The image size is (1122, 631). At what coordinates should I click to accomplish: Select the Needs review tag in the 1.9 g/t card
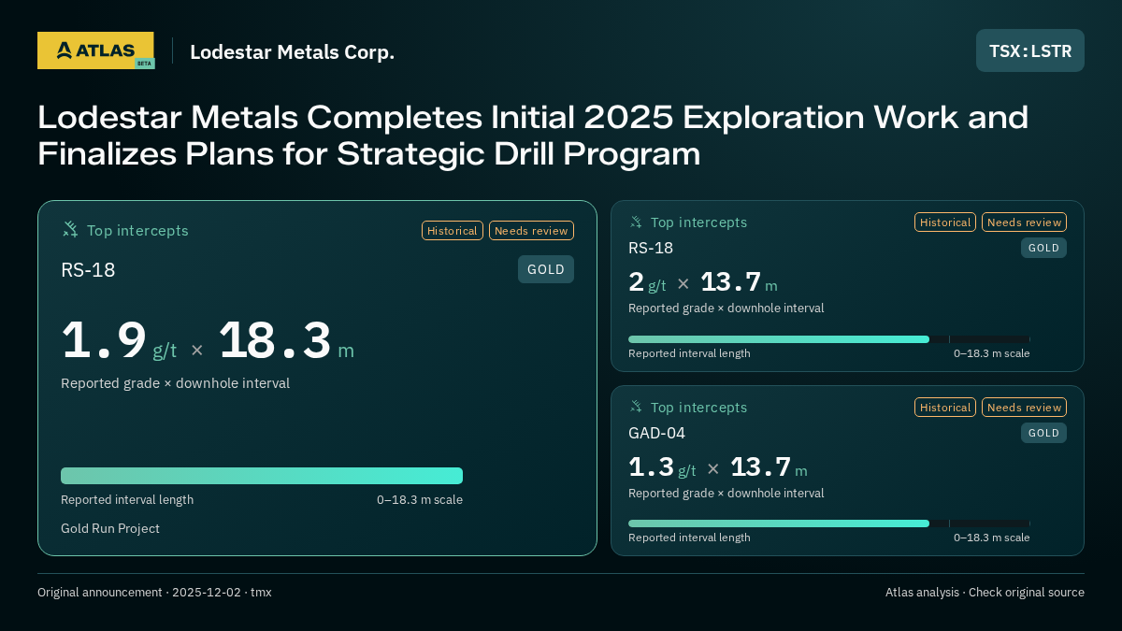click(531, 231)
